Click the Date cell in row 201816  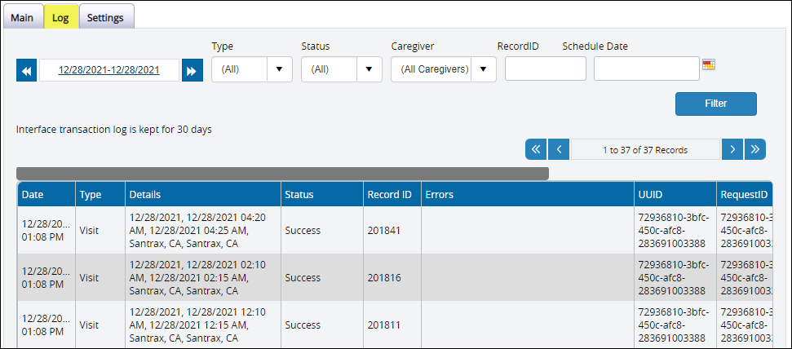pyautogui.click(x=46, y=278)
